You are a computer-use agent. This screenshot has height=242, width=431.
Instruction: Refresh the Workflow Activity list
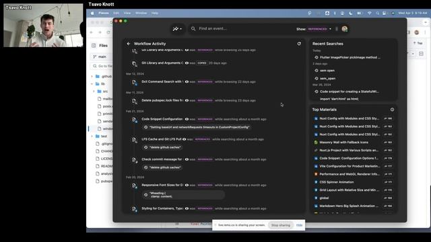tap(299, 44)
